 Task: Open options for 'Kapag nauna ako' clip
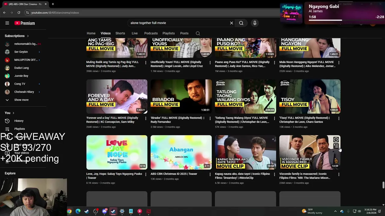[x=274, y=174]
